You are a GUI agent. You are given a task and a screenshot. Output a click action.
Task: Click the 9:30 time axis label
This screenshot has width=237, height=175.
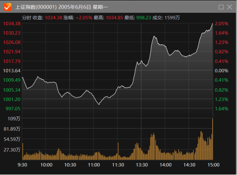click(x=22, y=165)
